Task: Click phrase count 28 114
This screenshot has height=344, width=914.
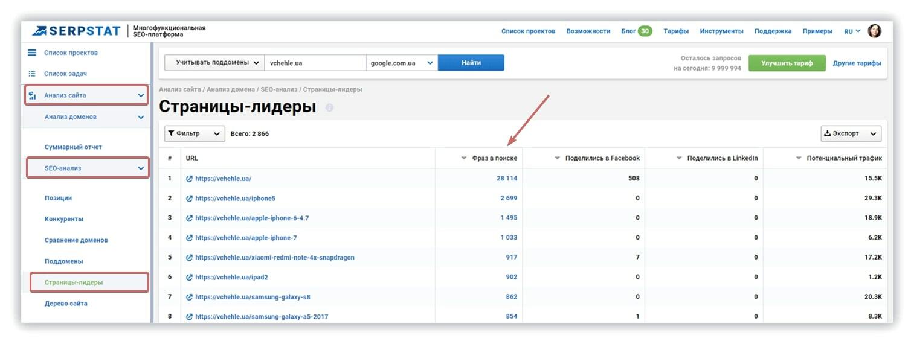Action: [x=507, y=179]
